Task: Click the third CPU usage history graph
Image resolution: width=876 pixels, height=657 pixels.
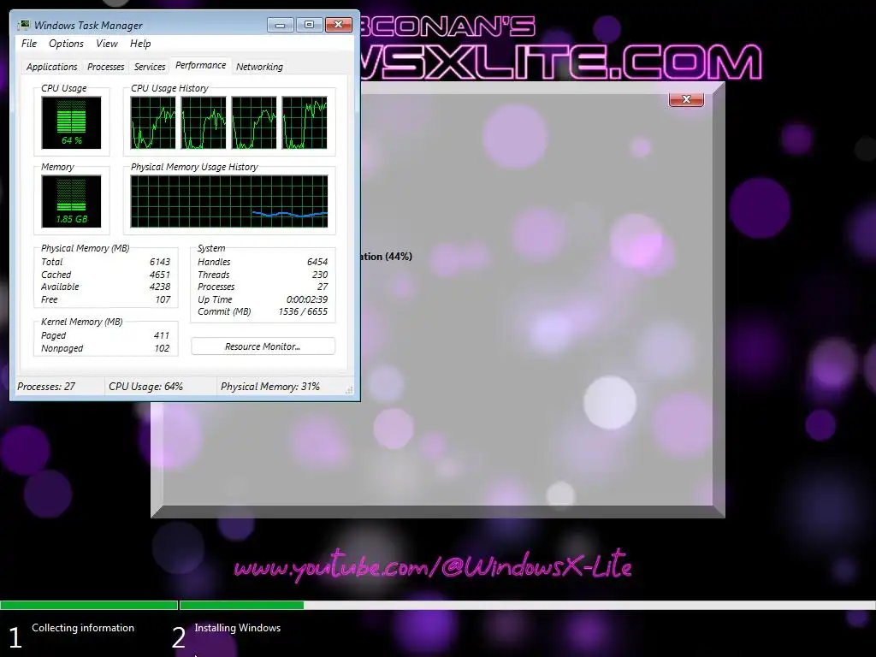Action: [x=254, y=122]
